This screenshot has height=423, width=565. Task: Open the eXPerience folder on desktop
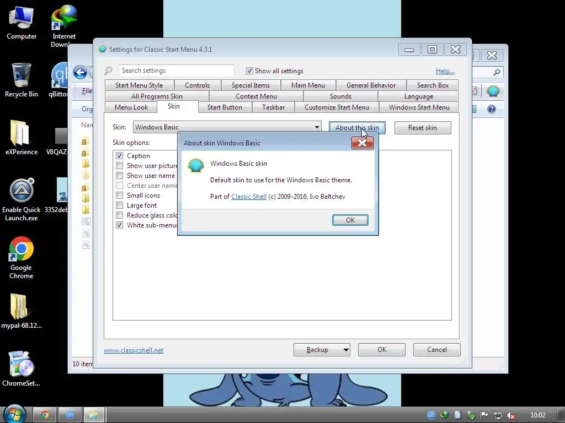click(x=22, y=137)
